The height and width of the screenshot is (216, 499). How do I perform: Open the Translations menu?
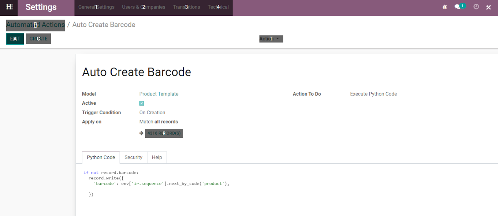tap(186, 7)
